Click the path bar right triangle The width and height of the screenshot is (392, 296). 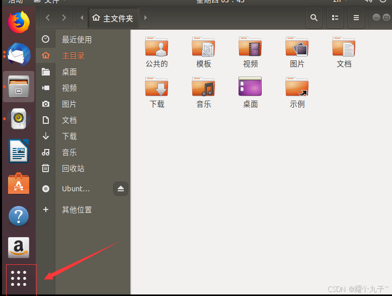point(145,18)
